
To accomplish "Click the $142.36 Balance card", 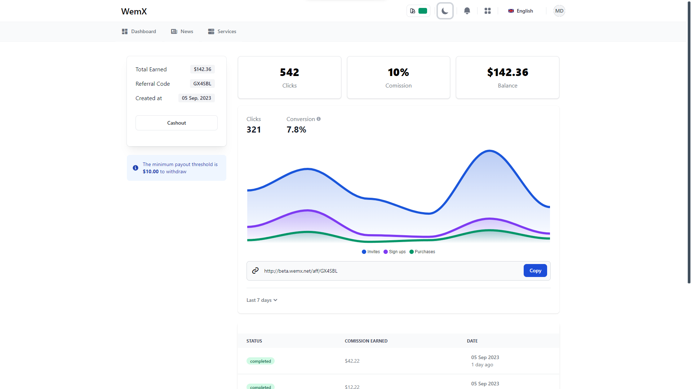I will (507, 77).
